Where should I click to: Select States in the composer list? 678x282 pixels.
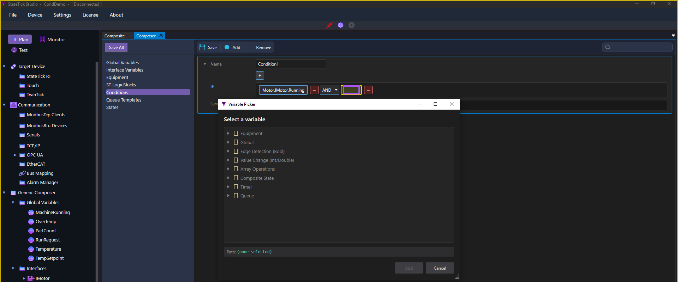(x=112, y=108)
